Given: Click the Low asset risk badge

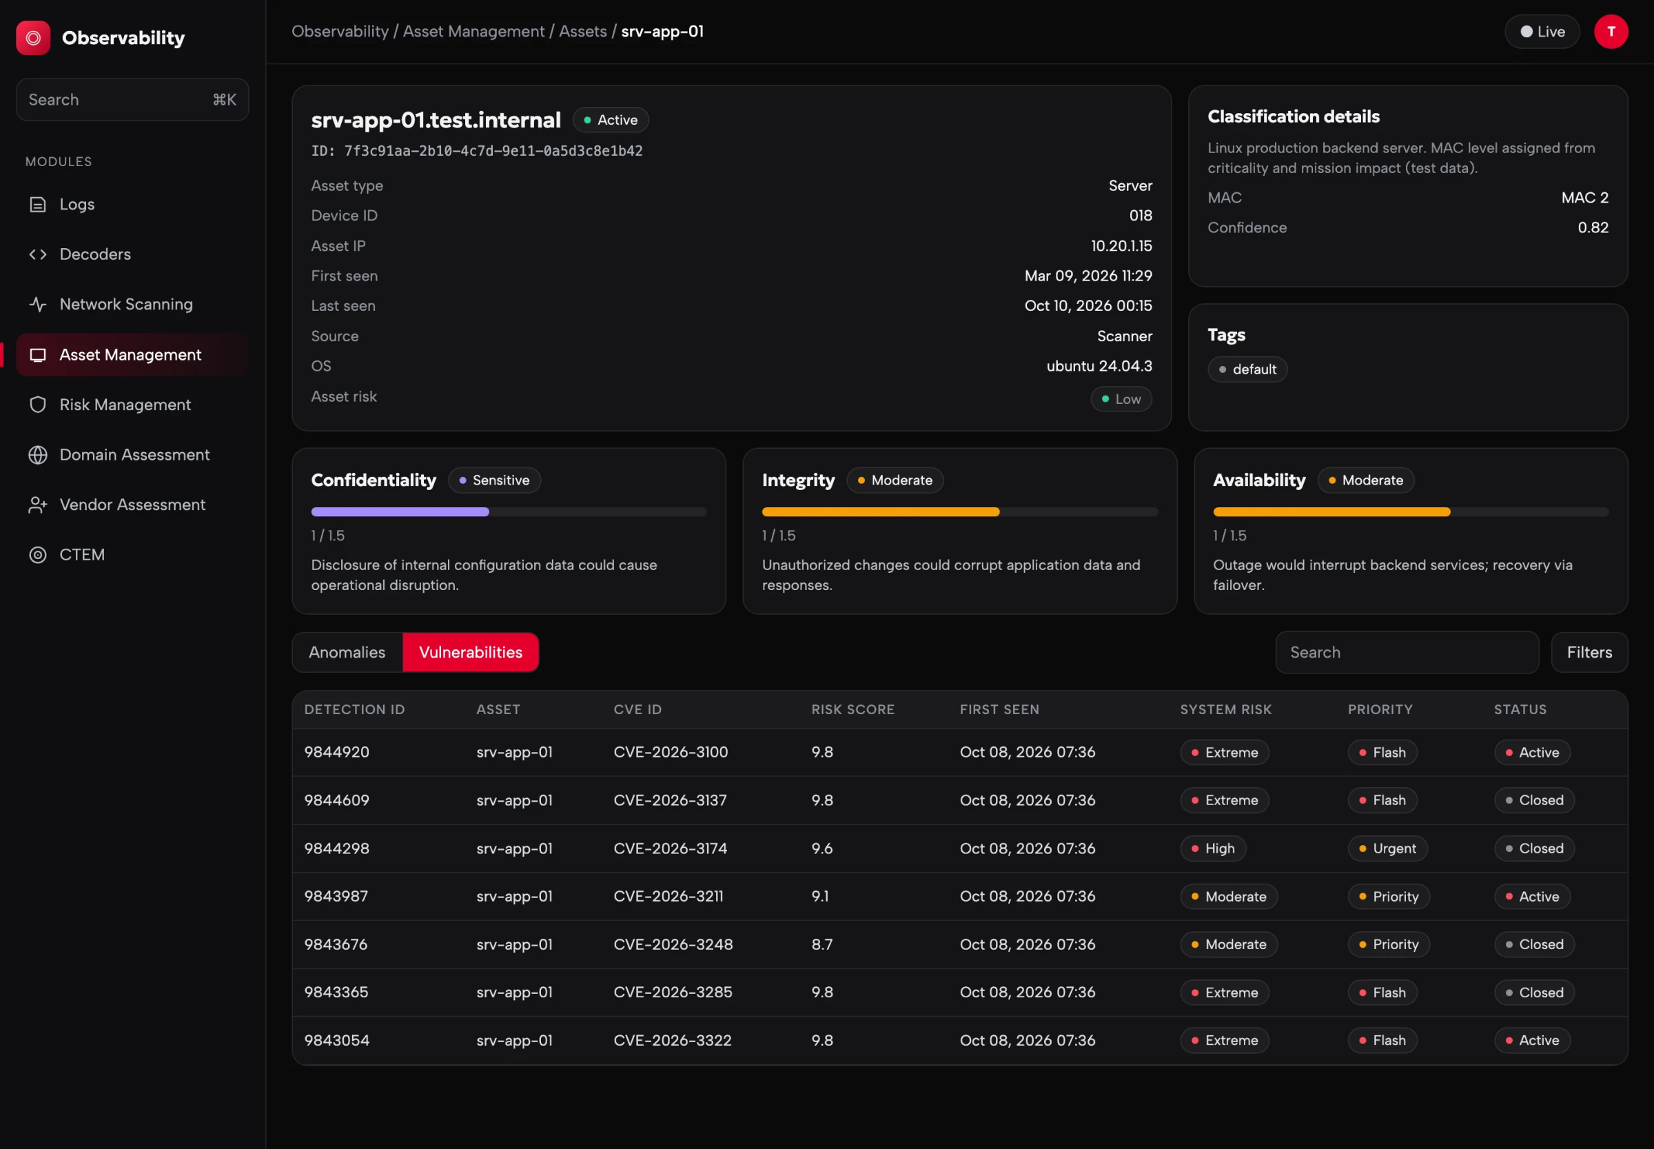Looking at the screenshot, I should [1121, 399].
